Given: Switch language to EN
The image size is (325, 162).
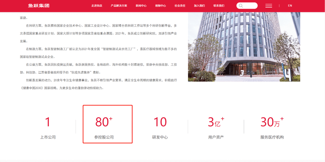Looking at the screenshot, I should (290, 6).
